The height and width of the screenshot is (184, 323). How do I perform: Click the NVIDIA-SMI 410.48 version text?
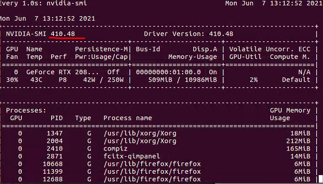(x=40, y=34)
